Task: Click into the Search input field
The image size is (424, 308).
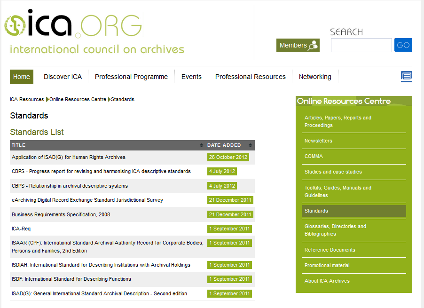Action: click(x=361, y=45)
